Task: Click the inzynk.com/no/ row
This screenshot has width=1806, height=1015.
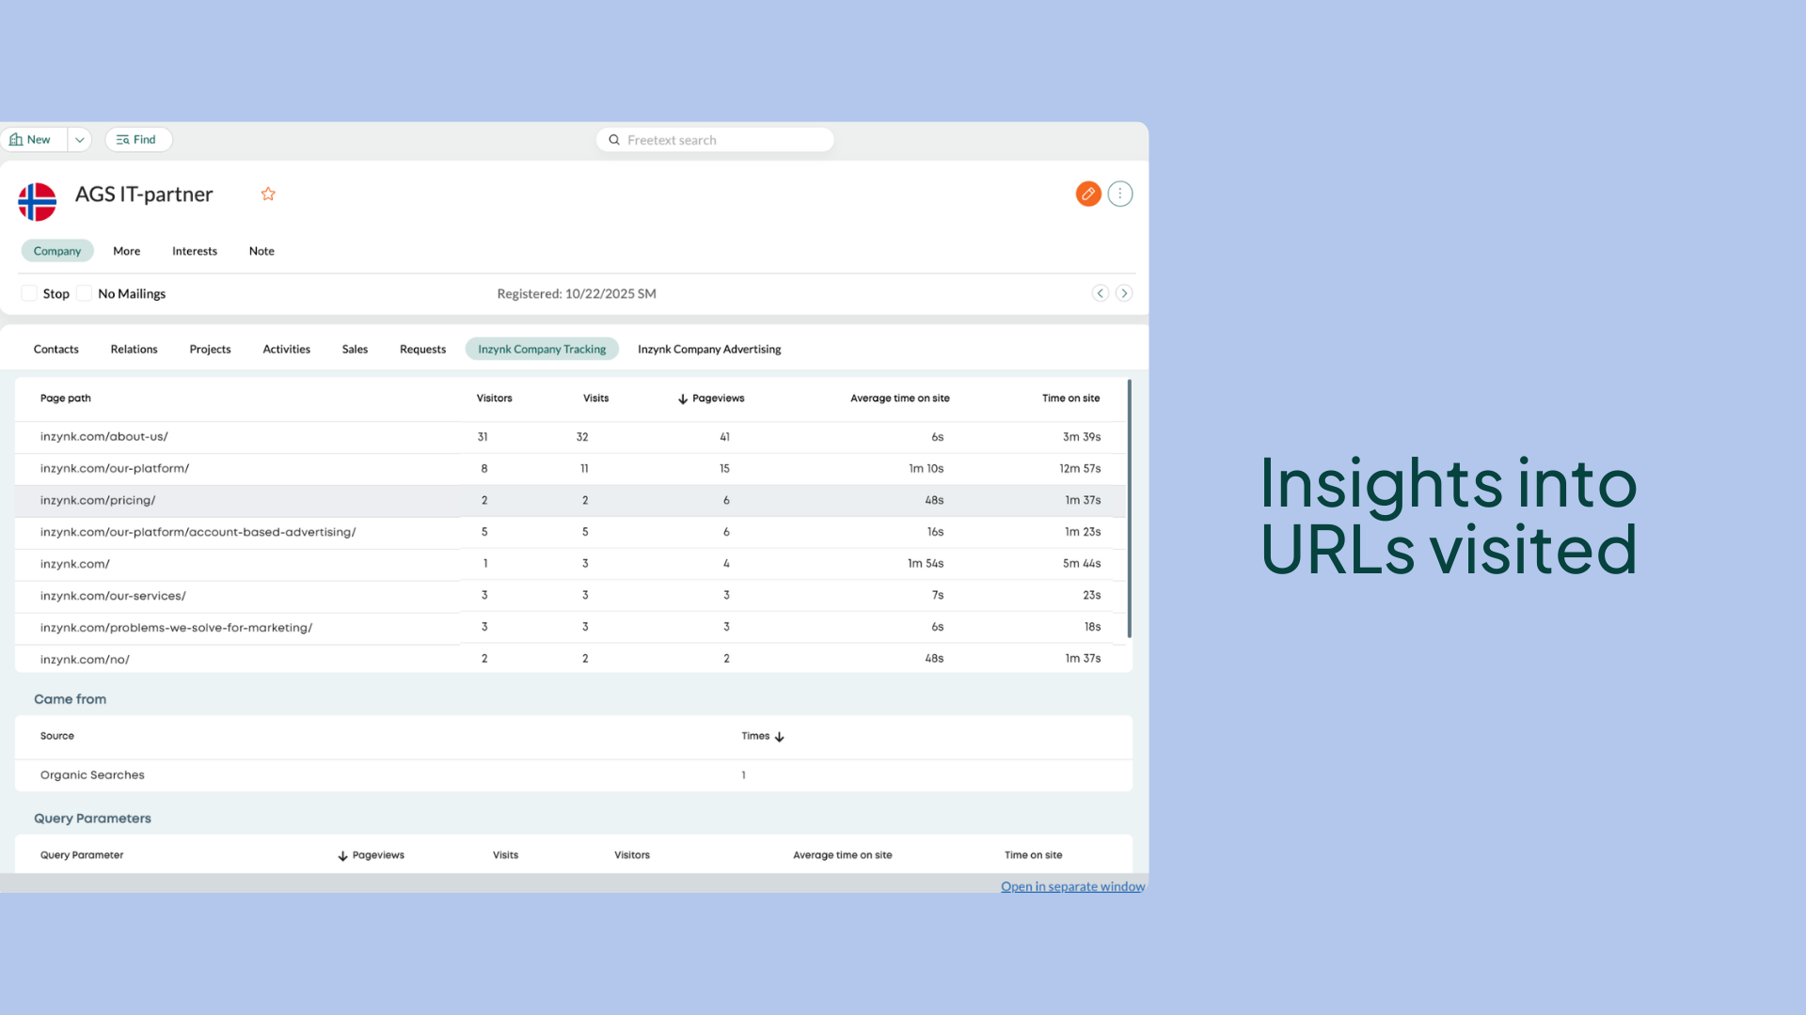Action: point(570,659)
